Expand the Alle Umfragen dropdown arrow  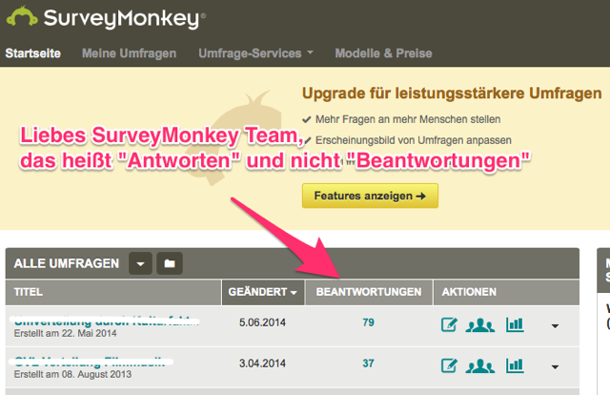click(x=140, y=263)
